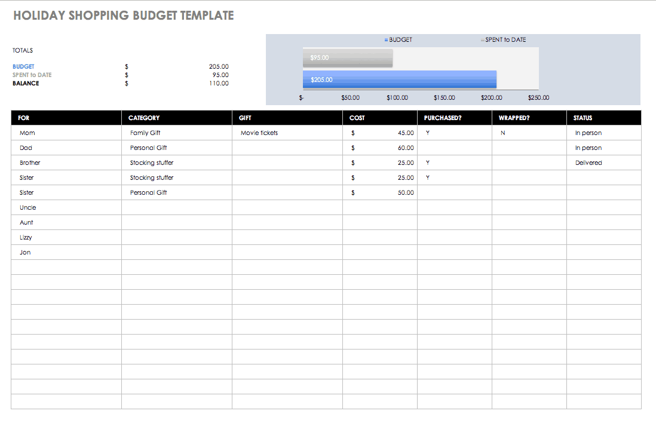Screen dimensions: 656x423
Task: Select the Uncle cell
Action: [66, 207]
